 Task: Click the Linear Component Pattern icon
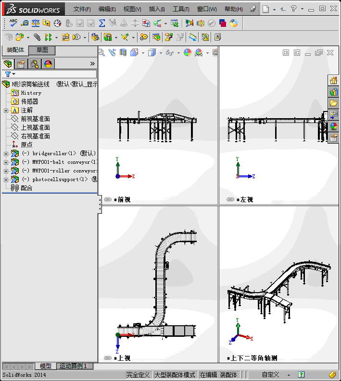pos(48,37)
